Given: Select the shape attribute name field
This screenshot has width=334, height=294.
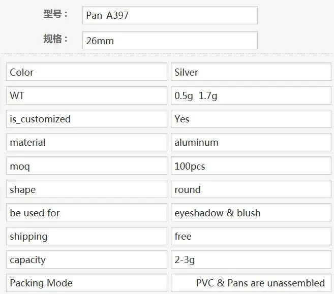Looking at the screenshot, I should [86, 189].
